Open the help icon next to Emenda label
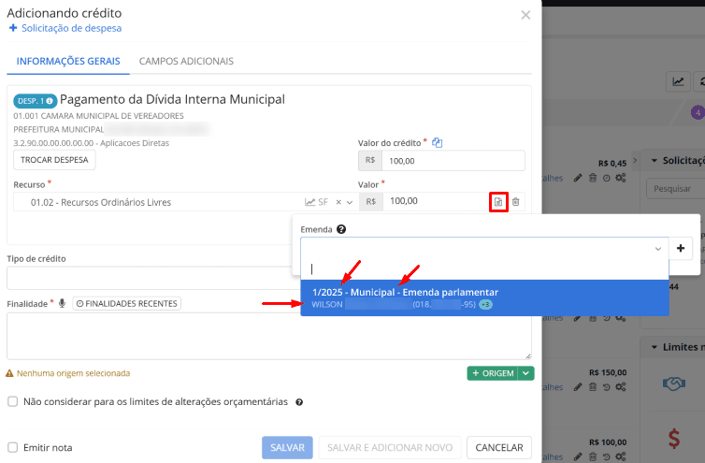Viewport: 705px width, 463px height. point(341,229)
